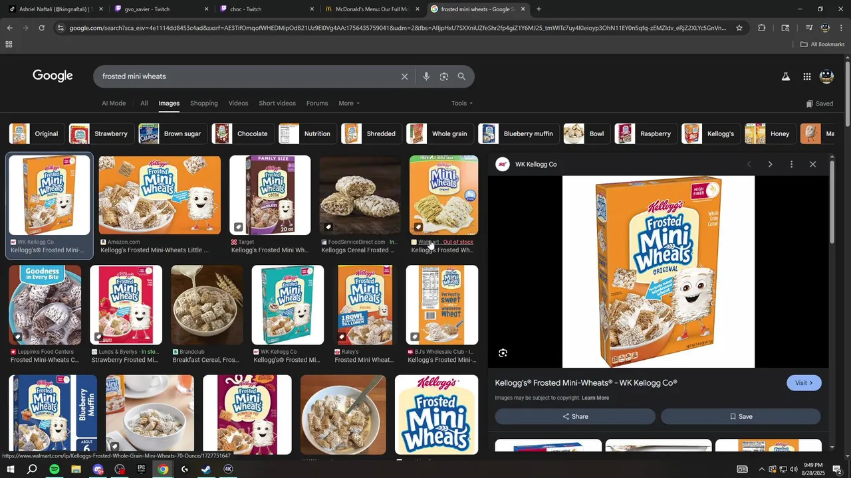The width and height of the screenshot is (851, 478).
Task: Open FoodServiceDirect biscuit image result
Action: [360, 205]
